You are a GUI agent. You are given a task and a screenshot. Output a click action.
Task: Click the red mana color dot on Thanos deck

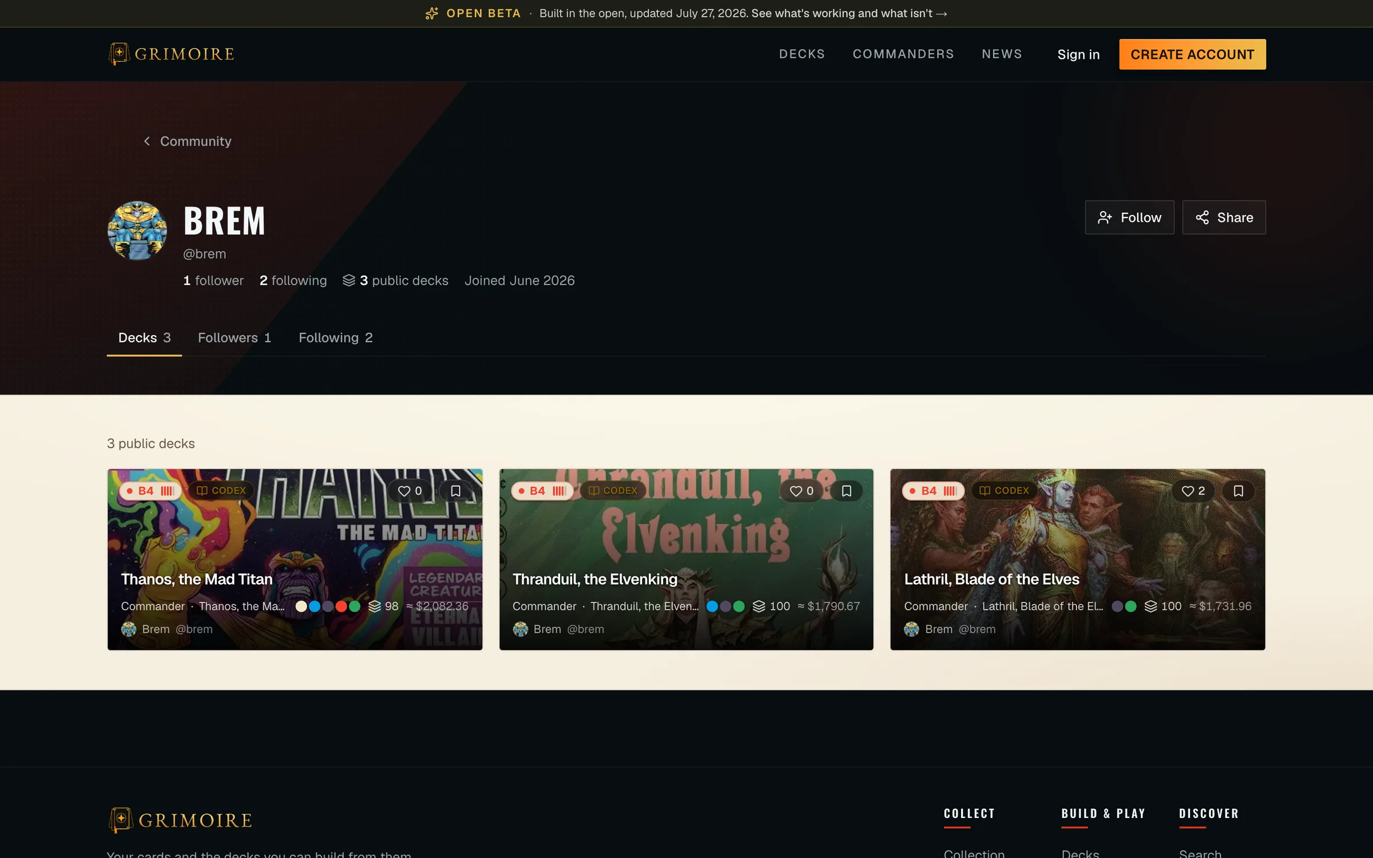pos(341,606)
